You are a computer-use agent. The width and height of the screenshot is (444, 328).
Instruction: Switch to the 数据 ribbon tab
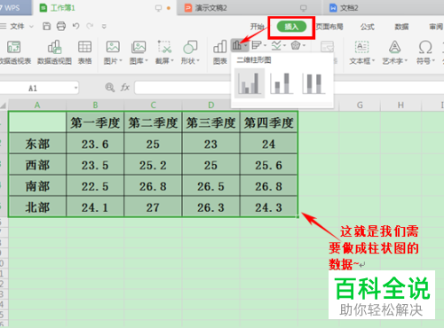coord(401,27)
